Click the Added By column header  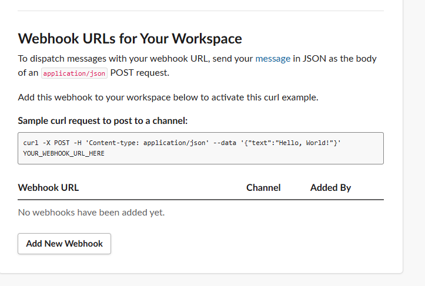pyautogui.click(x=330, y=188)
